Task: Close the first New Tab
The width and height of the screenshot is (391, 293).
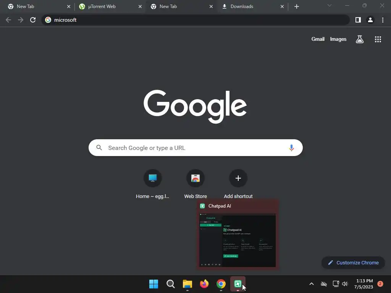Action: (x=69, y=6)
